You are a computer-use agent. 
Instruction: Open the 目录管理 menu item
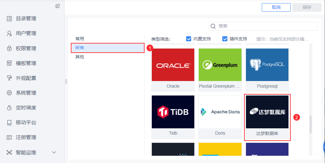point(26,19)
